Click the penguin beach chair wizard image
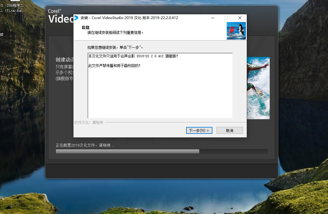Viewport: 328px width, 214px height. tap(236, 31)
